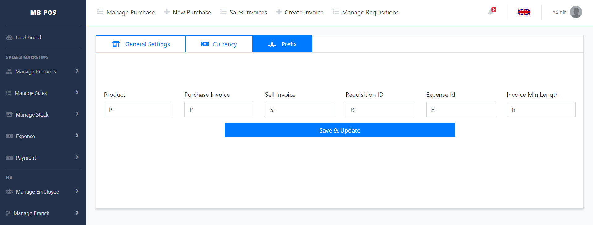Click the UK flag language icon
The width and height of the screenshot is (593, 225).
click(x=524, y=12)
